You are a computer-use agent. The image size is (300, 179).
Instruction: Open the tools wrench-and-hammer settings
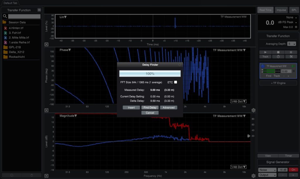tap(291, 57)
